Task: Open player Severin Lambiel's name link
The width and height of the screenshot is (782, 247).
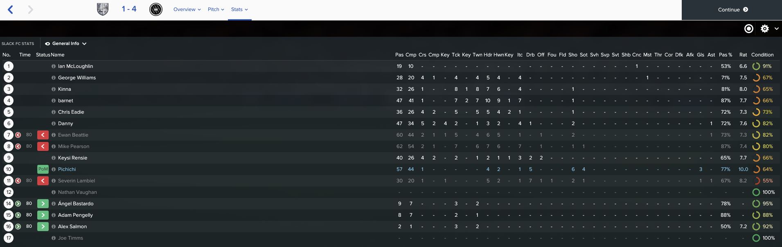Action: [77, 181]
